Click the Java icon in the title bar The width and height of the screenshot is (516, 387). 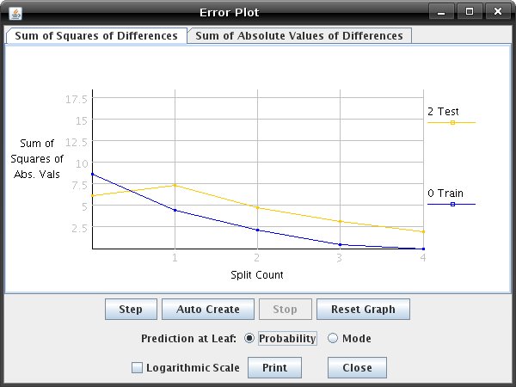coord(15,13)
